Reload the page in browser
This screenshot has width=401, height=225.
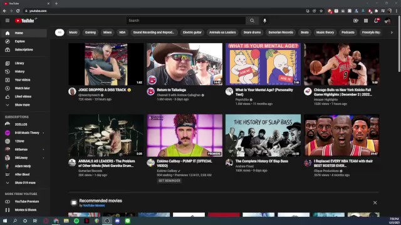(x=18, y=11)
